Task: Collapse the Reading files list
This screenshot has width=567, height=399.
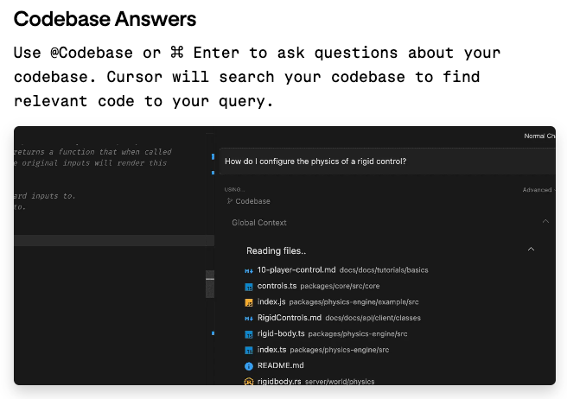Action: [531, 250]
